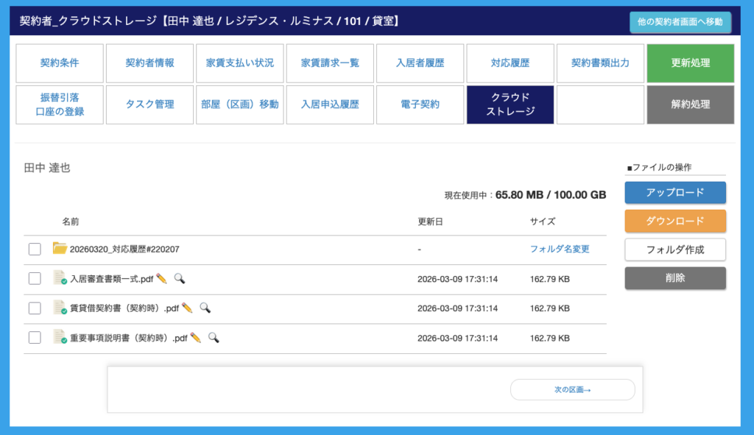Click the orange ダウンロード button

[x=675, y=221]
